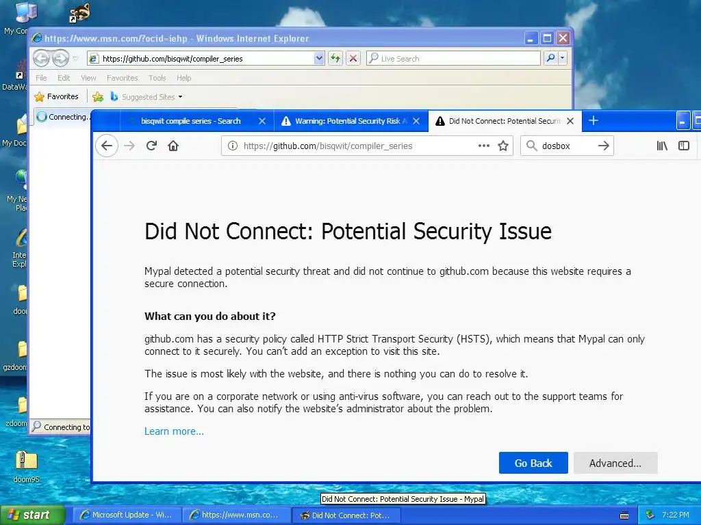Open IE Tools menu
701x525 pixels.
pyautogui.click(x=157, y=78)
